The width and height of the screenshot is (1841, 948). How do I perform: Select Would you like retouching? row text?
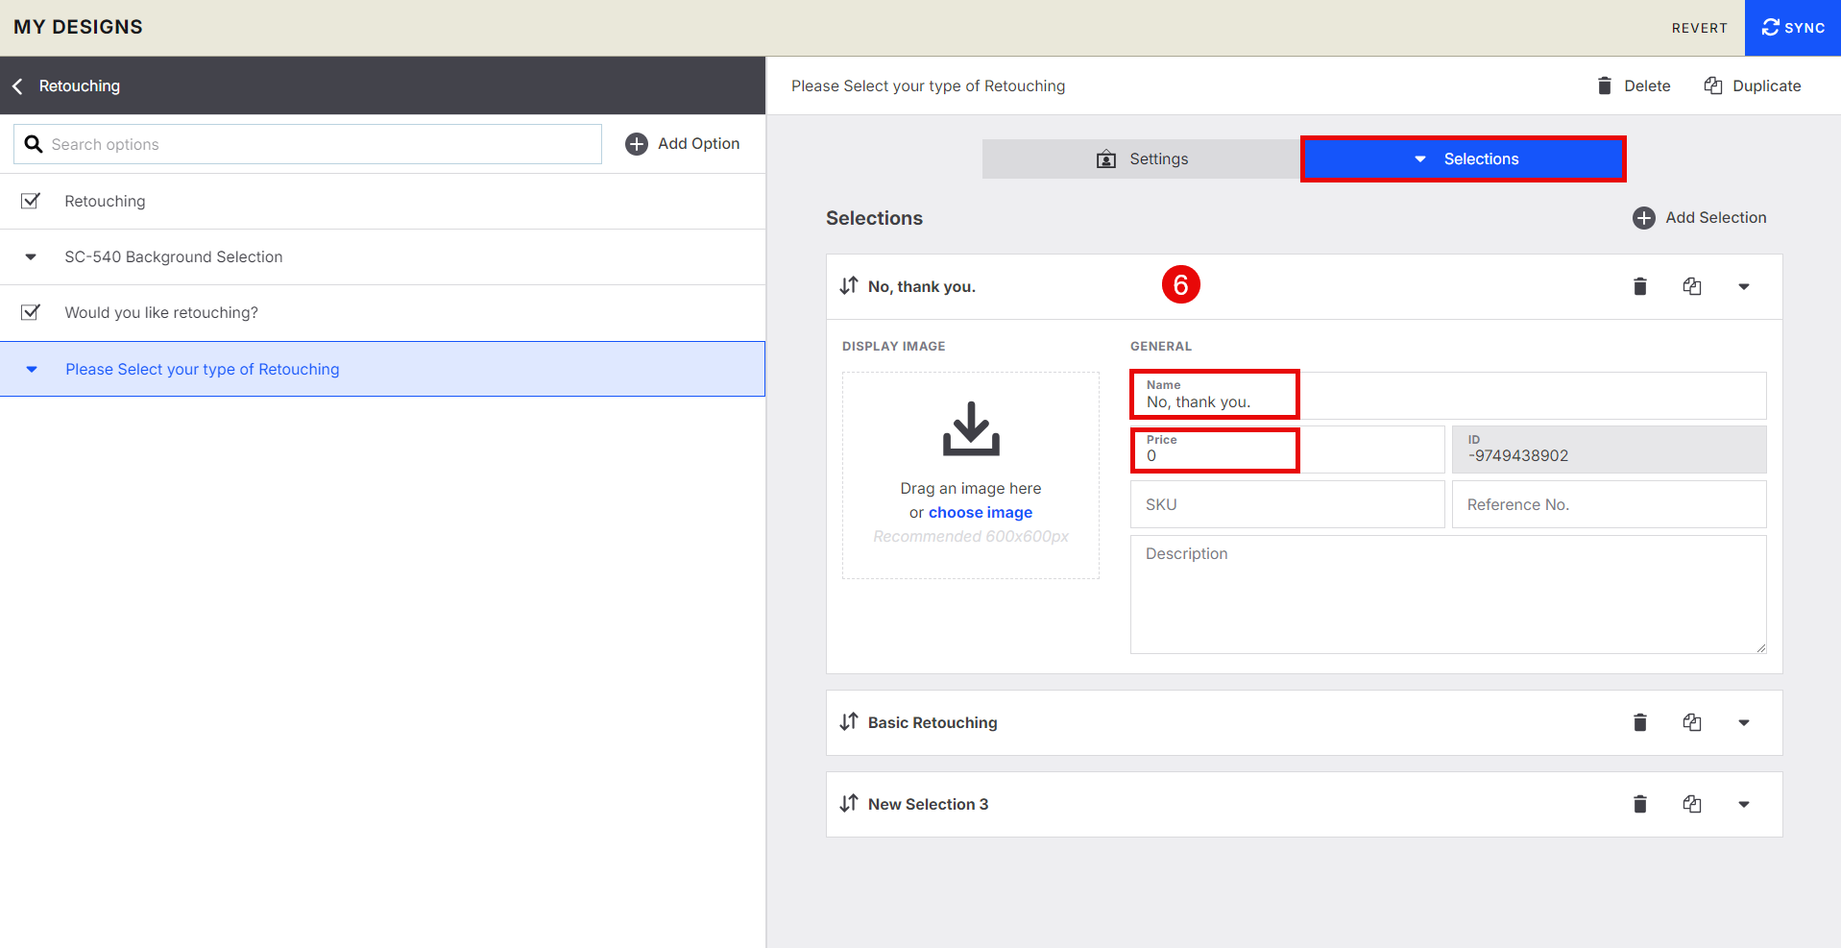(x=161, y=313)
